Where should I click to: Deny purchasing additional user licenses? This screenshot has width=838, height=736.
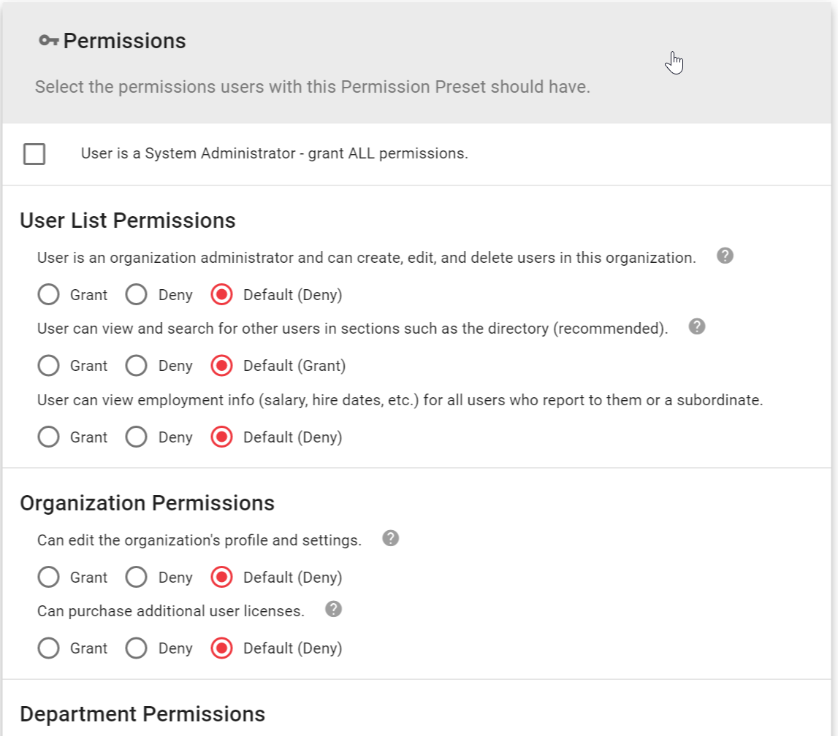point(137,648)
